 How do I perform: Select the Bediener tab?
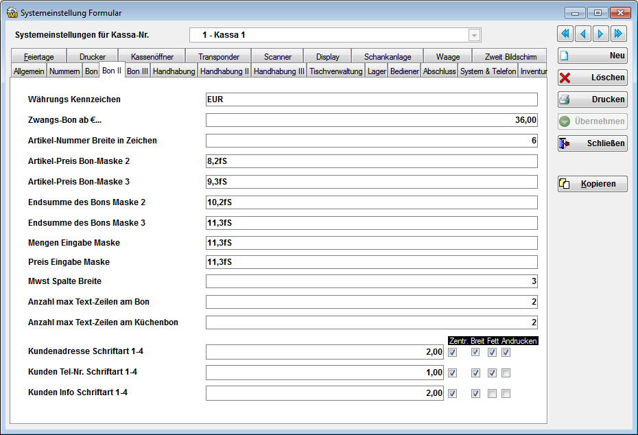[405, 71]
